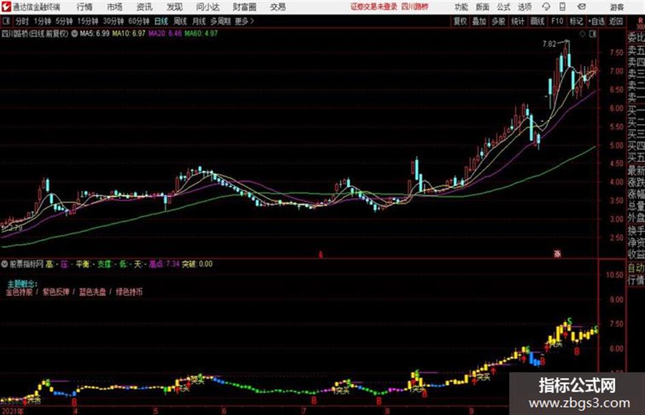
Task: Open the F10 company info button
Action: pyautogui.click(x=557, y=21)
